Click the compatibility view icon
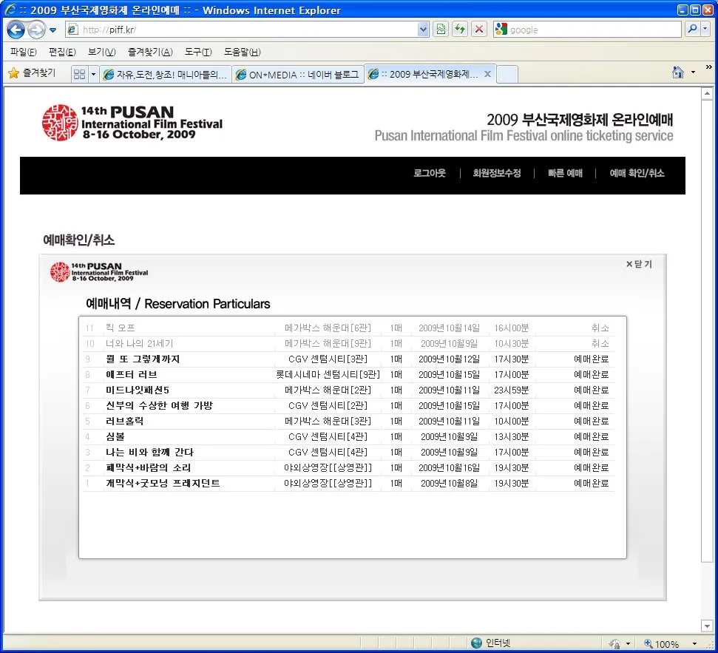718x653 pixels. click(x=441, y=30)
